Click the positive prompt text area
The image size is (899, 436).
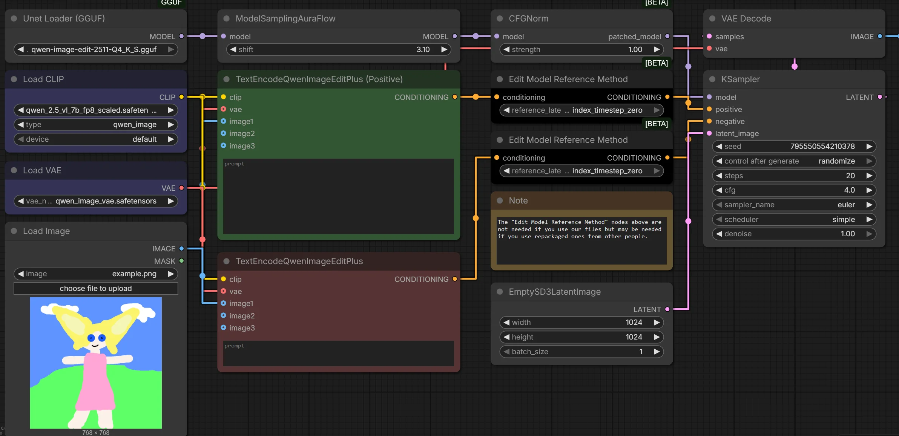(x=338, y=196)
